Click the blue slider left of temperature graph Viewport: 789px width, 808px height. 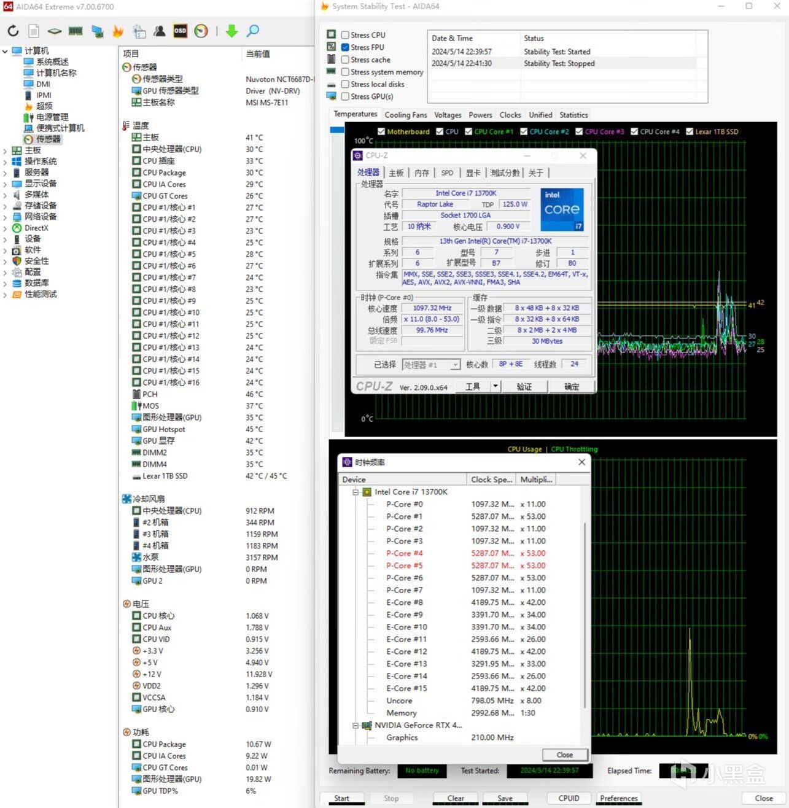click(x=336, y=130)
